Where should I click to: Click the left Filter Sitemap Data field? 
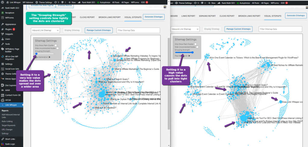[138, 30]
